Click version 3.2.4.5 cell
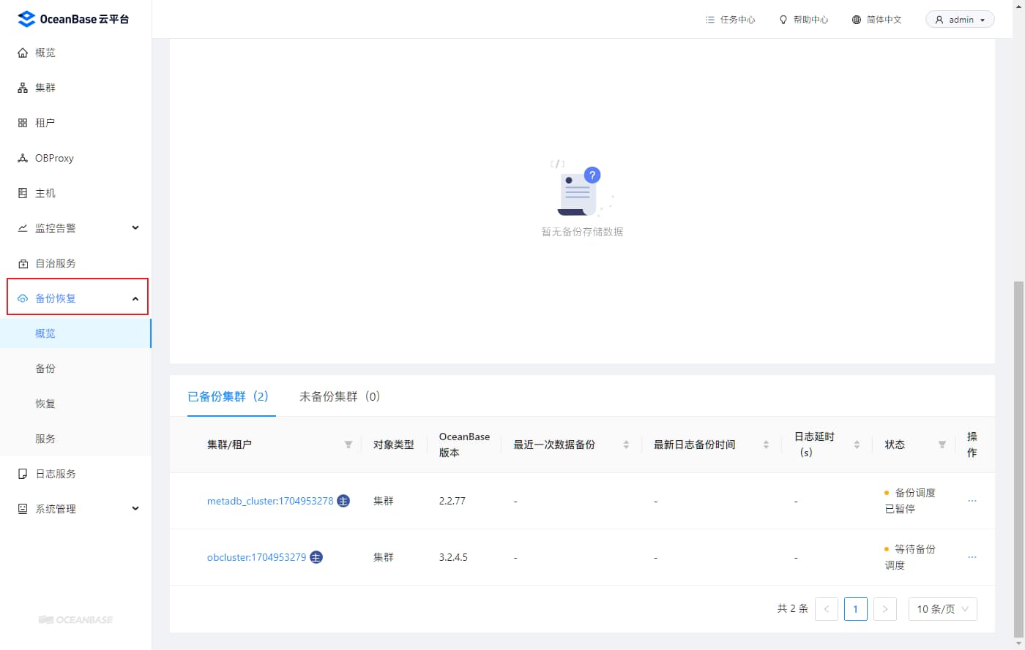The height and width of the screenshot is (650, 1025). (x=453, y=557)
